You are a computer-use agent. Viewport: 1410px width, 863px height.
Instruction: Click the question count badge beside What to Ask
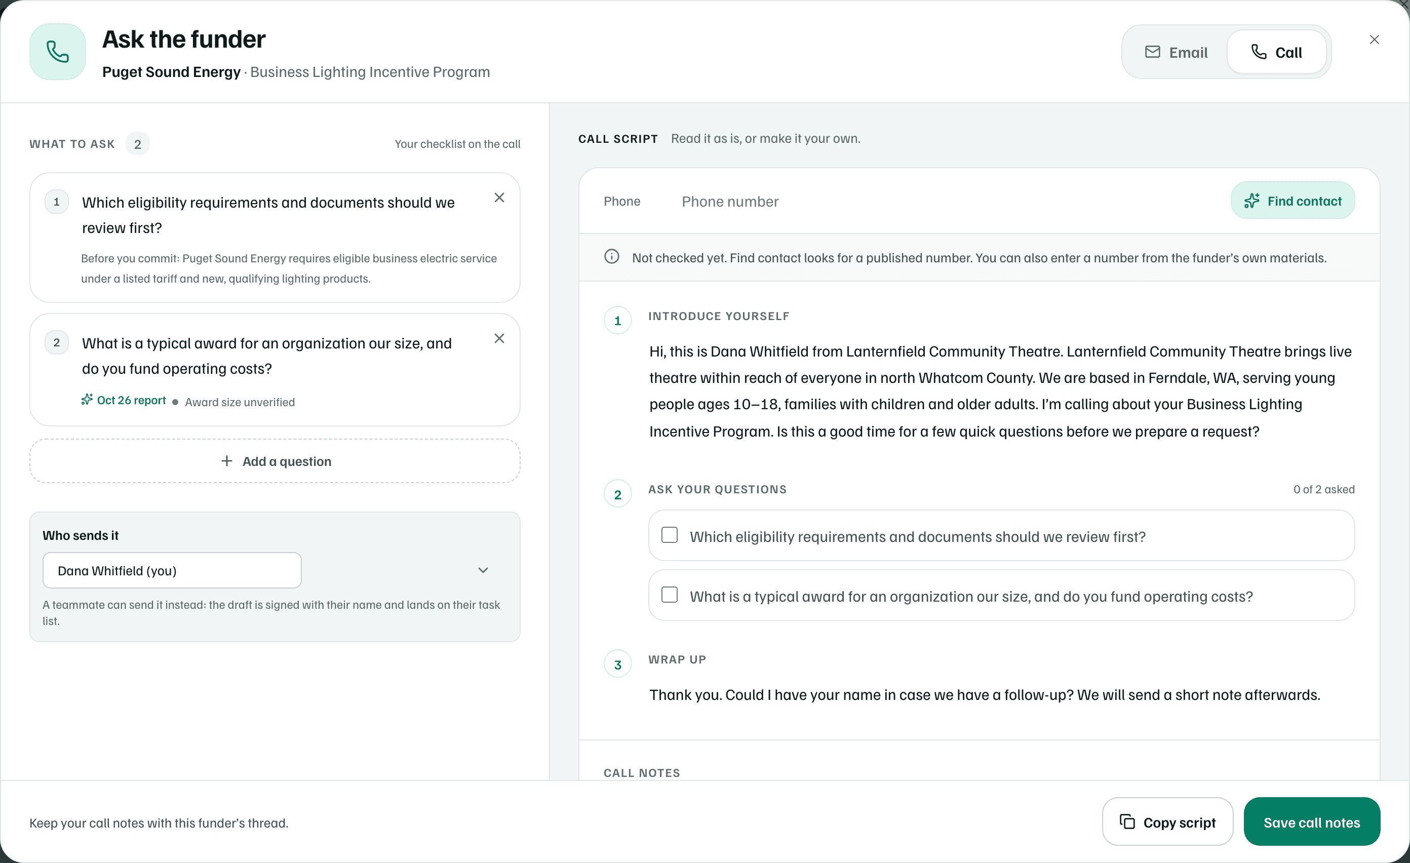click(137, 144)
